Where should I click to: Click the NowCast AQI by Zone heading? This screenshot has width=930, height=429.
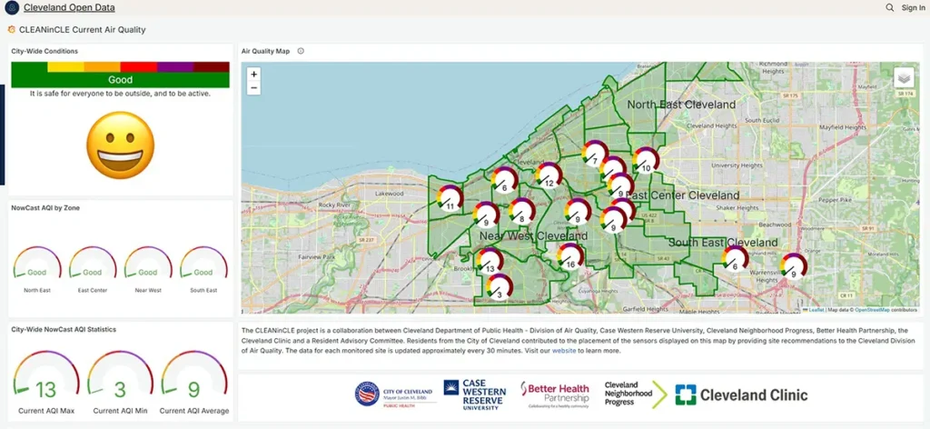click(x=45, y=207)
